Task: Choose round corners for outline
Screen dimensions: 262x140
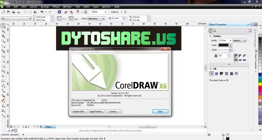Action: click(240, 56)
